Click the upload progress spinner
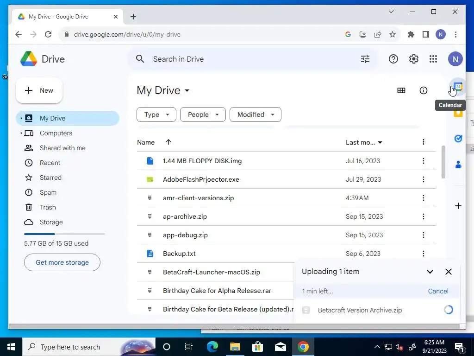Screen dimensions: 474x356 tap(448, 310)
